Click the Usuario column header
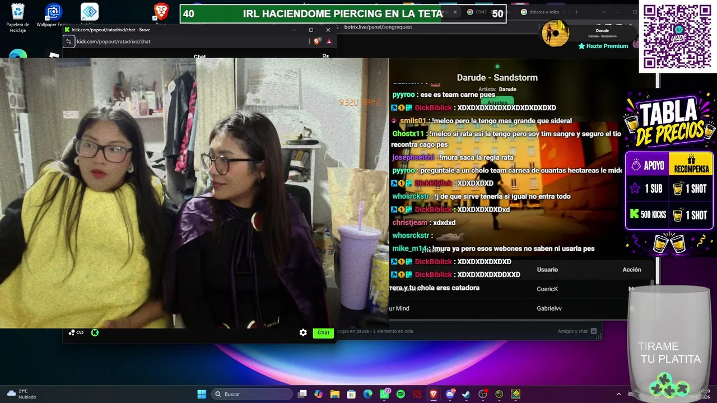The width and height of the screenshot is (717, 403). click(547, 270)
